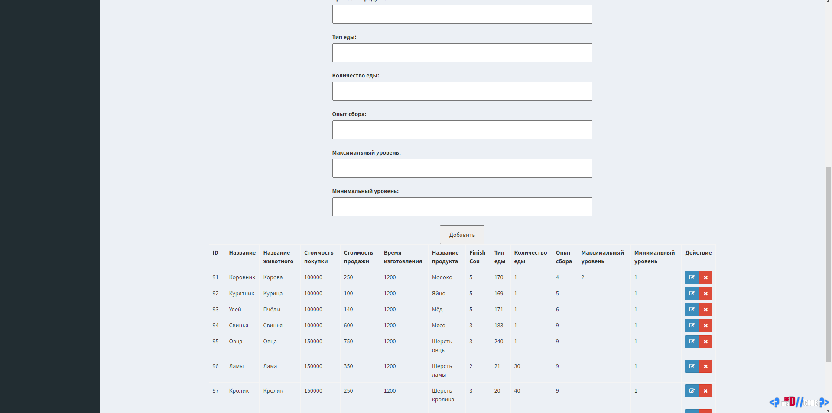
Task: Delete the row with ID 94
Action: coord(705,326)
